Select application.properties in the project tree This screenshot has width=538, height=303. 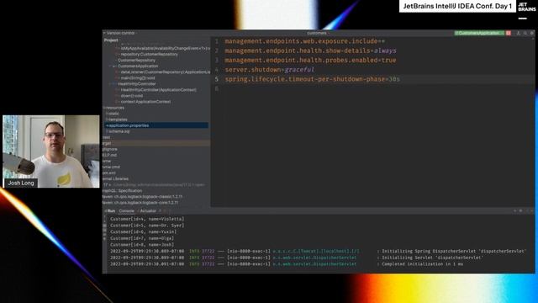point(156,125)
